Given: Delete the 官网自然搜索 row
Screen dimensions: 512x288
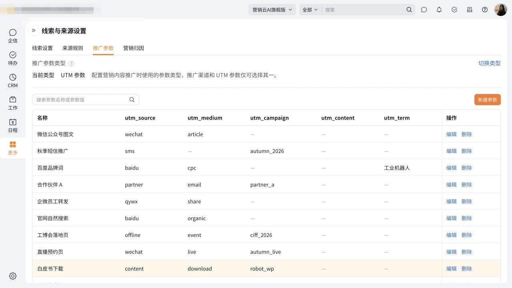Looking at the screenshot, I should [467, 218].
